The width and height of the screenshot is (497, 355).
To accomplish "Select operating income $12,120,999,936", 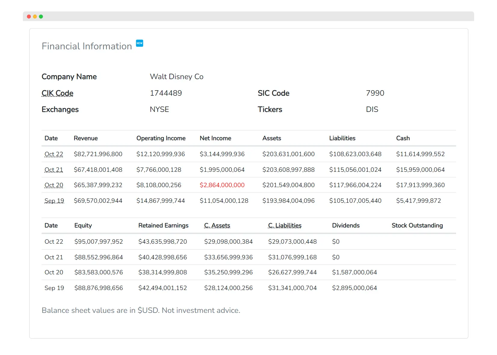I will (161, 154).
